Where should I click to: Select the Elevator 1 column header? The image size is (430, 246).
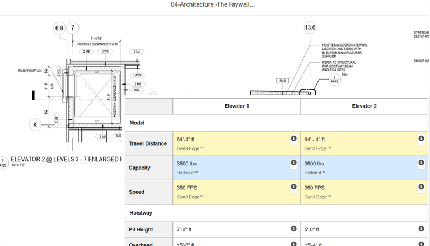click(237, 106)
